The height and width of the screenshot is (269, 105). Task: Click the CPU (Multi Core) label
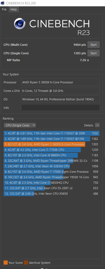coord(15,45)
